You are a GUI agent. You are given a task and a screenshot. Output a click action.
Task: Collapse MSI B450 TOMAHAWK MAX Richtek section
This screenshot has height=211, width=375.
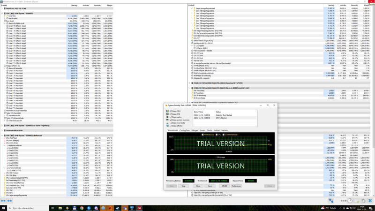click(x=189, y=88)
